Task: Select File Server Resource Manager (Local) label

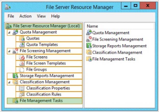Action: pyautogui.click(x=46, y=26)
